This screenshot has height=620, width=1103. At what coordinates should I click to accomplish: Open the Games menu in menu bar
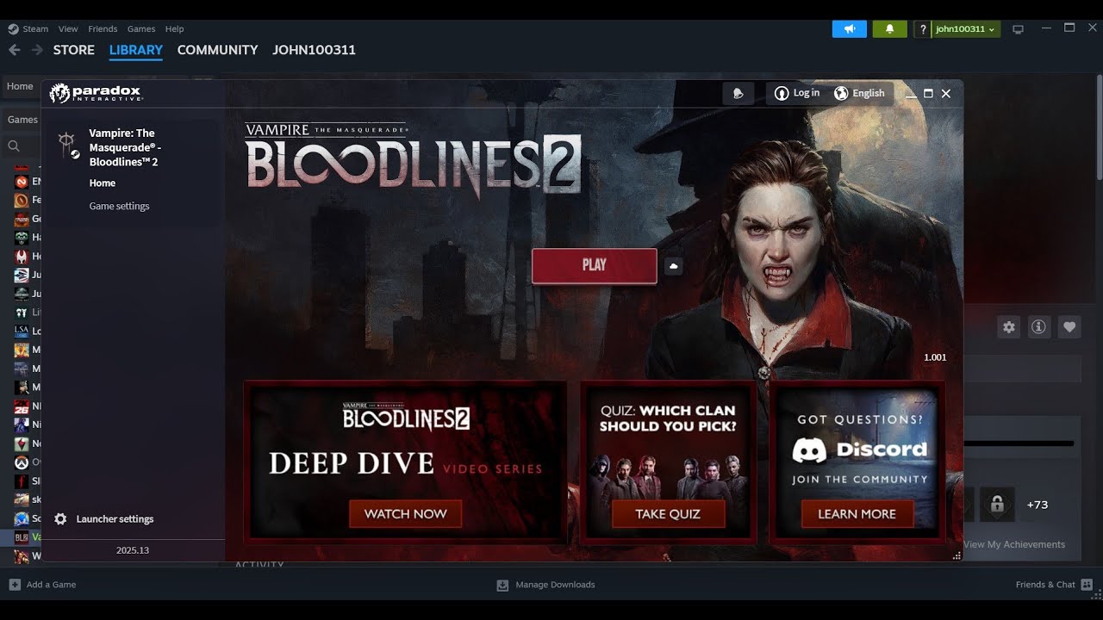click(141, 29)
